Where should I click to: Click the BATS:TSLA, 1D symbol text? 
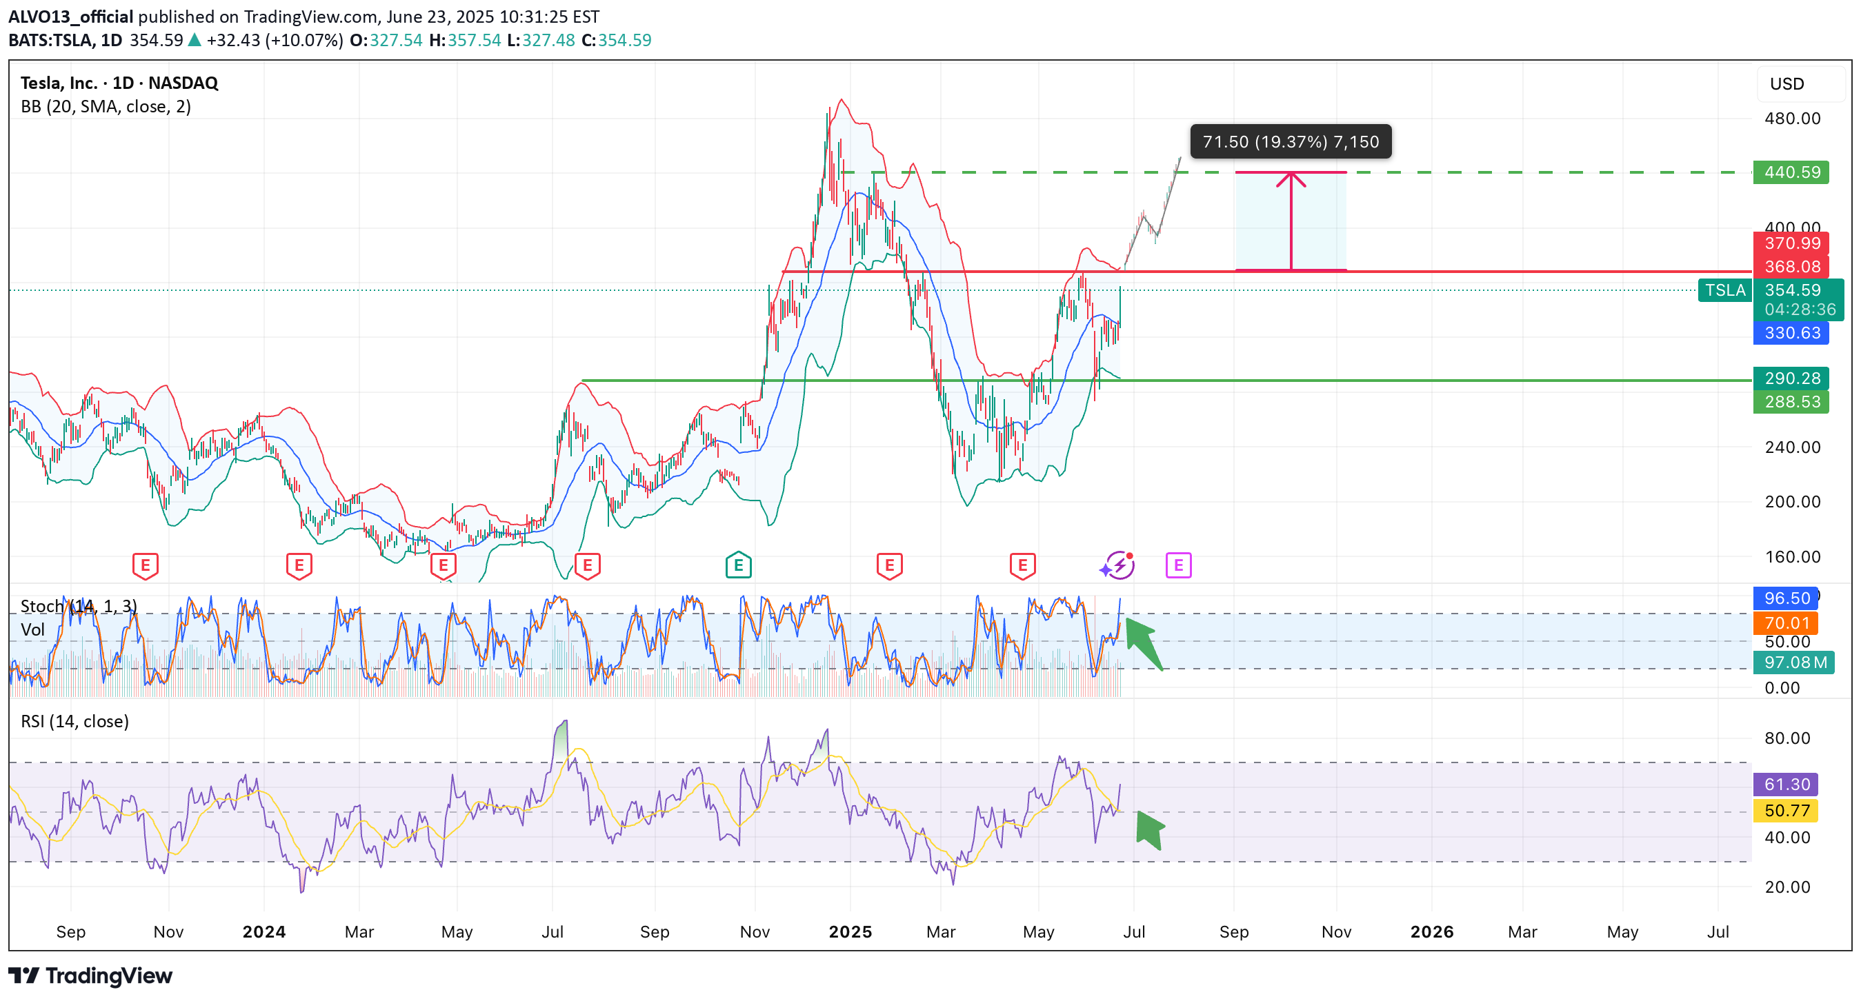pyautogui.click(x=65, y=41)
